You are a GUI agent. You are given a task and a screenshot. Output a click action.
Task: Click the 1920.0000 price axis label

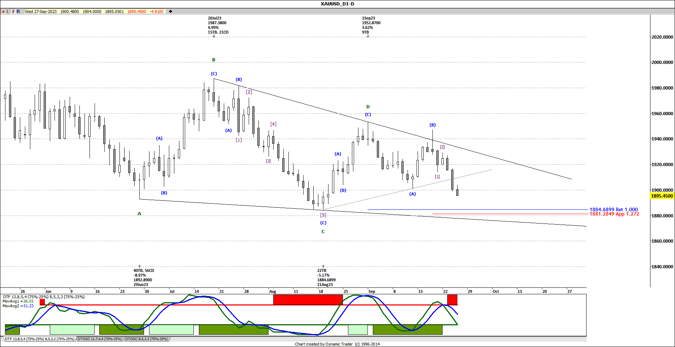(x=662, y=165)
